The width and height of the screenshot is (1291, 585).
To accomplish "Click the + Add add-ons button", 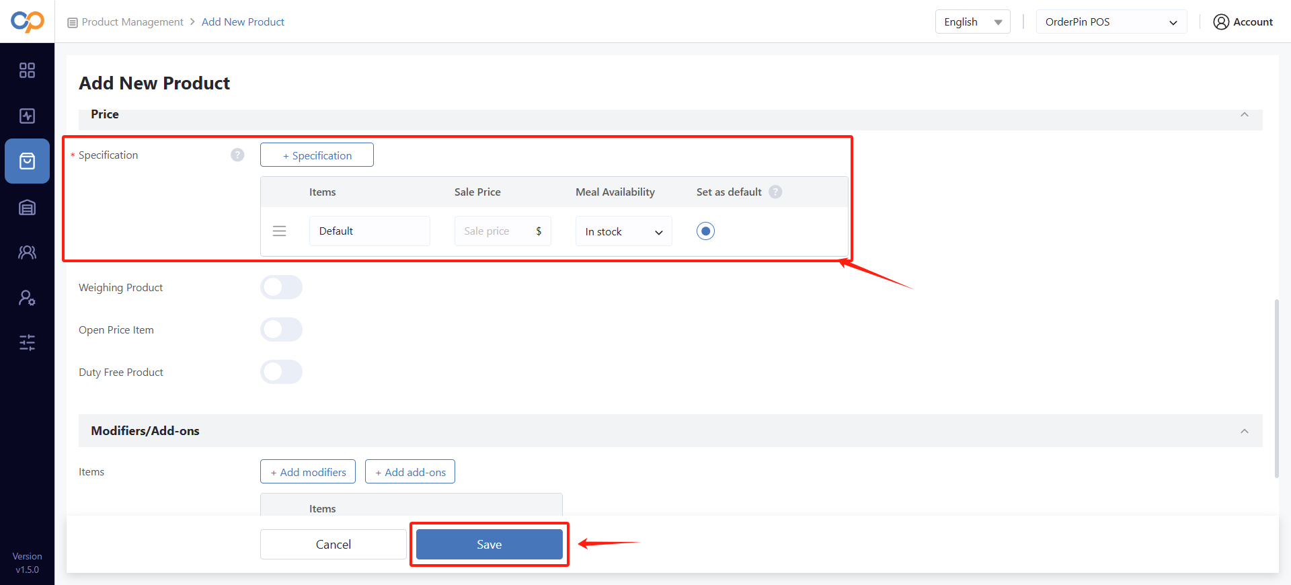I will [410, 471].
